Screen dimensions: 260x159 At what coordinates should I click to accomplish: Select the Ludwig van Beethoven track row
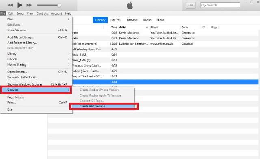165,43
